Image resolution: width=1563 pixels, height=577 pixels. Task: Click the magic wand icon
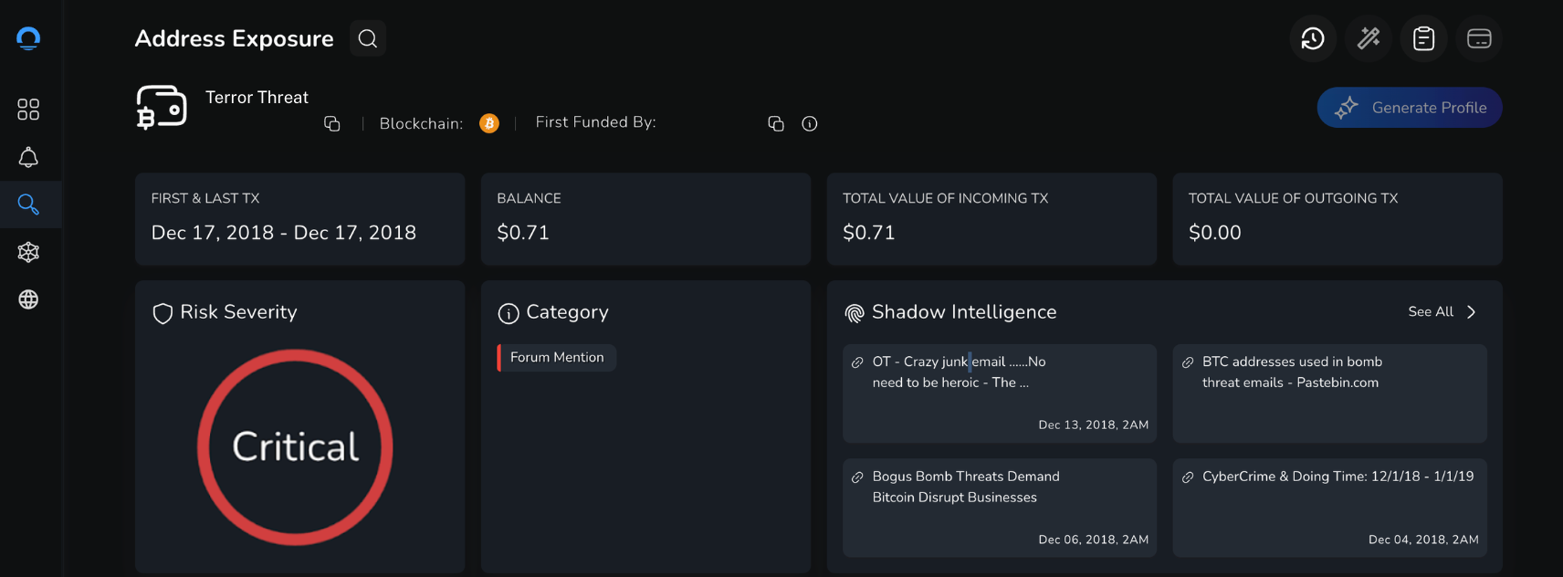click(x=1369, y=38)
